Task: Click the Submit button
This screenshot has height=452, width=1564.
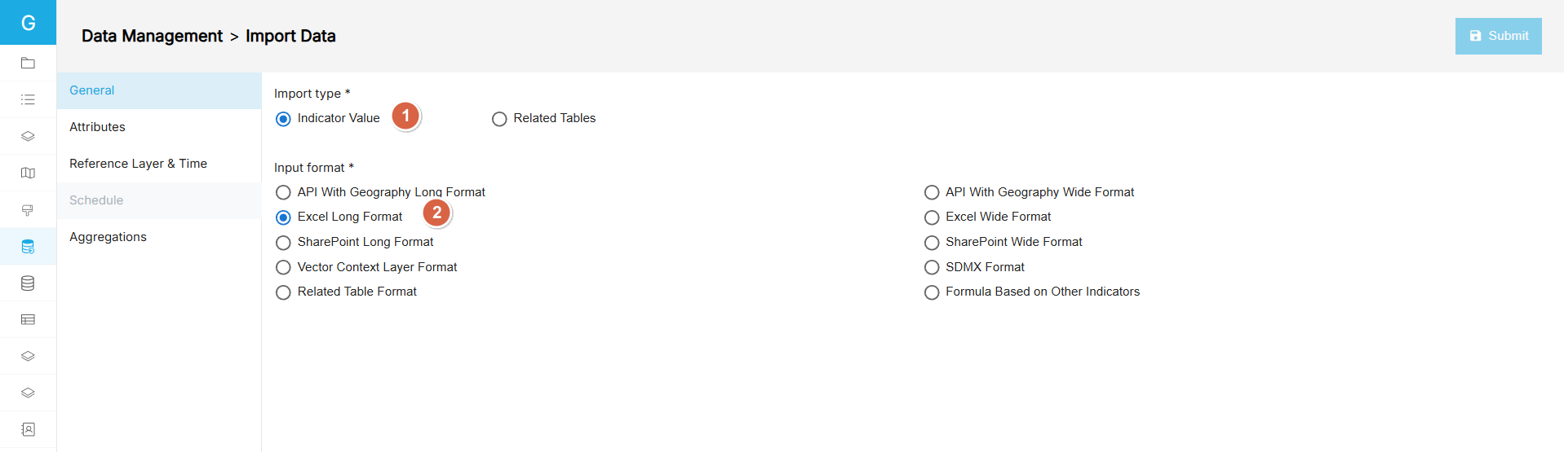Action: 1498,36
